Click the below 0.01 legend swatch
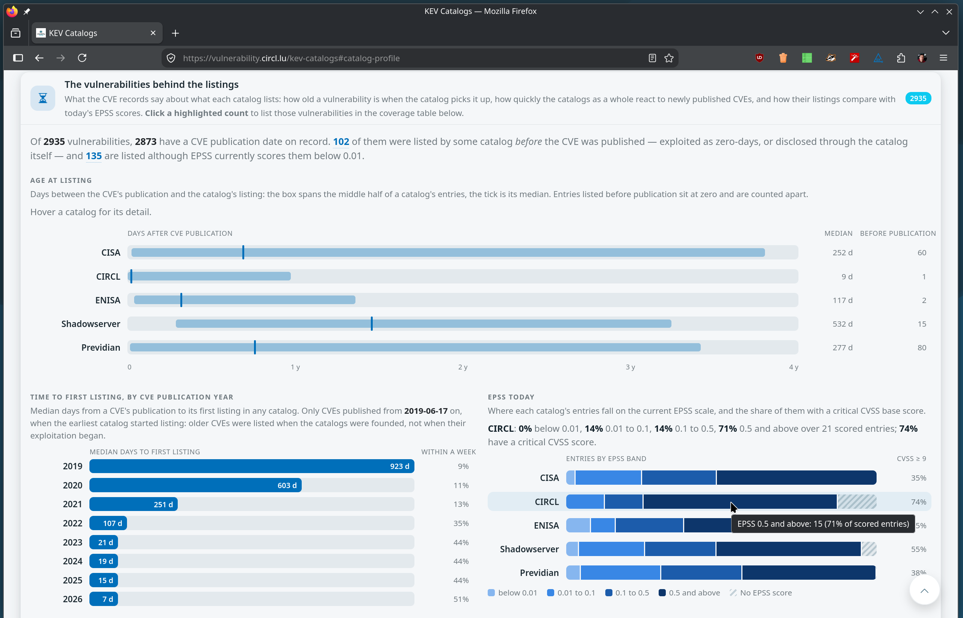 pos(491,593)
